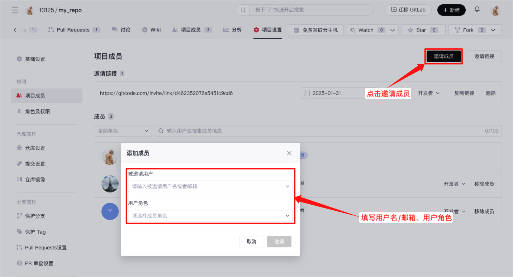
Task: Click 复制链接 to copy invite link
Action: coord(464,93)
